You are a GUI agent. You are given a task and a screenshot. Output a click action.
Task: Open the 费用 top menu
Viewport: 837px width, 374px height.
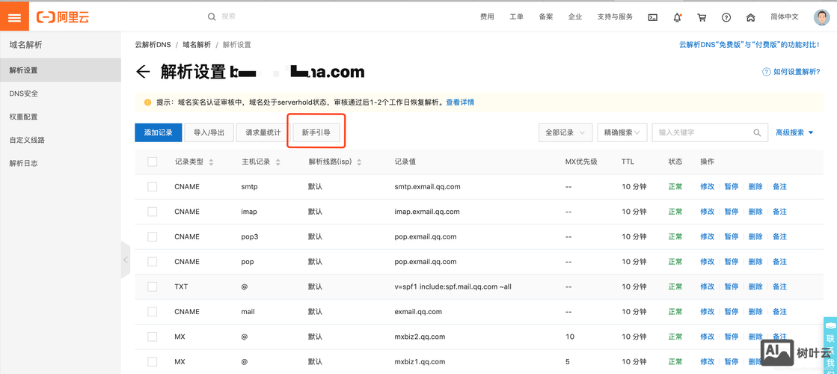(x=487, y=17)
